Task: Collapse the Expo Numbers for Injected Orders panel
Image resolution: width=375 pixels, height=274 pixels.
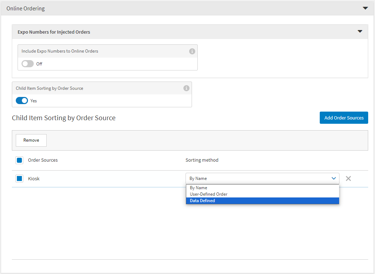Action: 360,31
